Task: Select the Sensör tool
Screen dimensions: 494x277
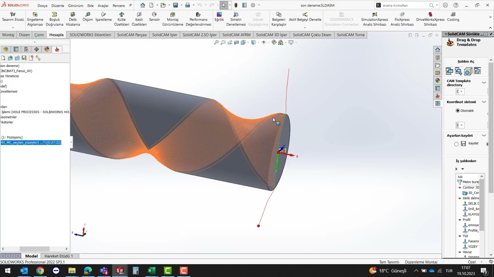Action: 154,17
